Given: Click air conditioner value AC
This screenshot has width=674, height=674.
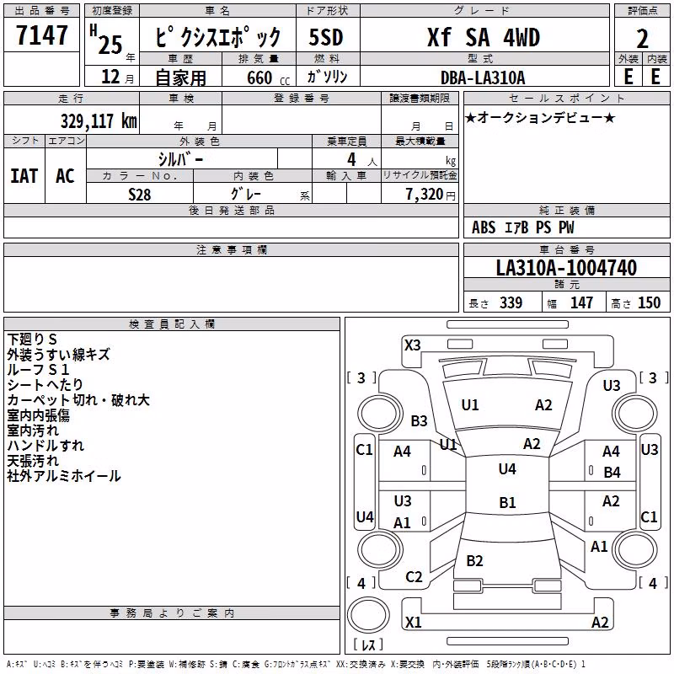Looking at the screenshot, I should [65, 176].
